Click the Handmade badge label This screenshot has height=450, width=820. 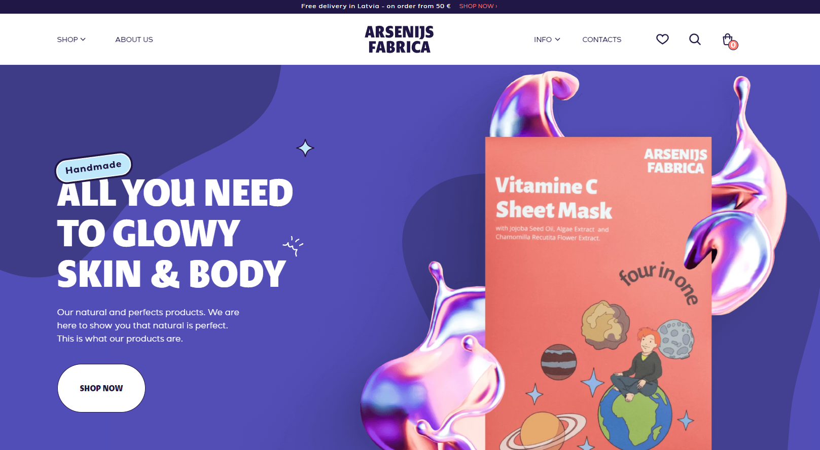(x=93, y=167)
